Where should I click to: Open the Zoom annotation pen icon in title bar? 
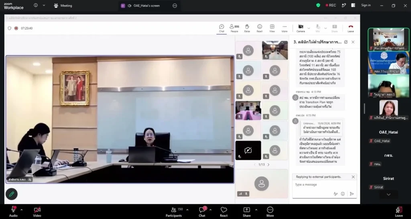tap(344, 5)
